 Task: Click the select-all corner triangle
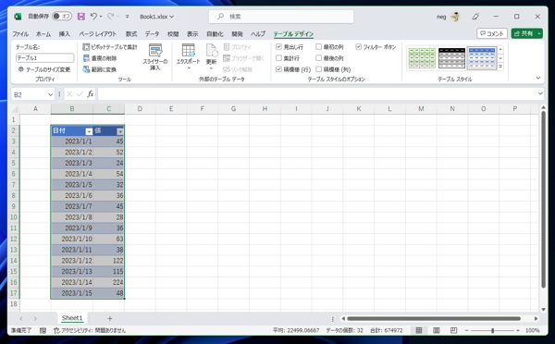[15, 109]
